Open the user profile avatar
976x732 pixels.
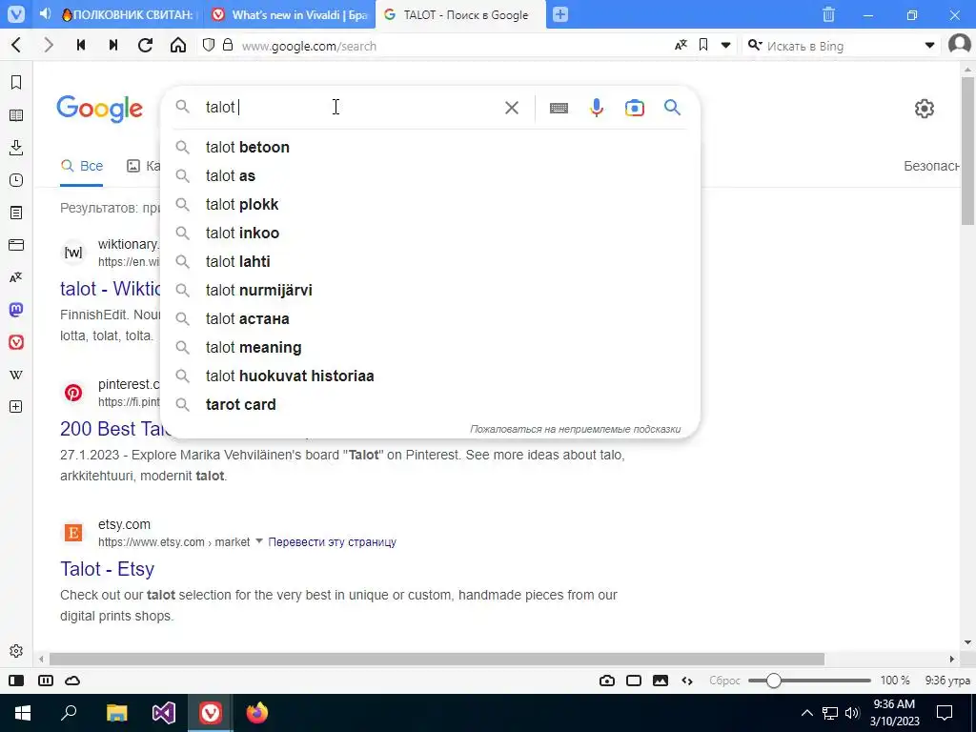click(960, 45)
